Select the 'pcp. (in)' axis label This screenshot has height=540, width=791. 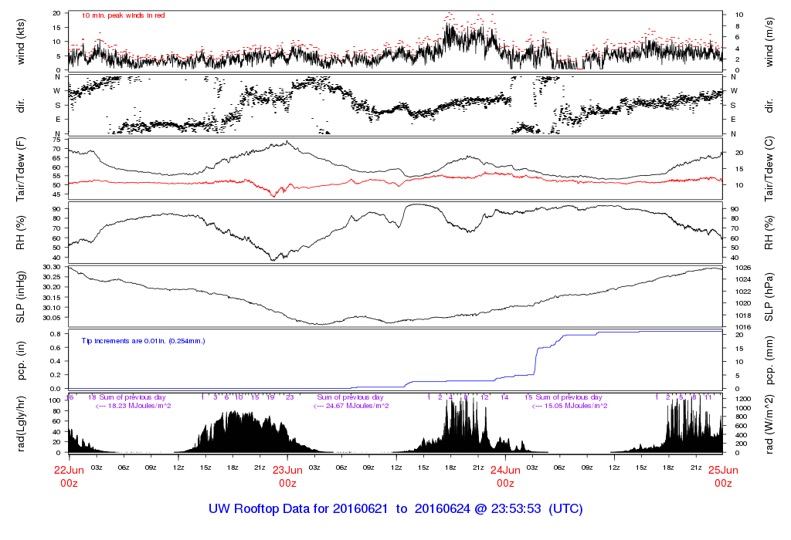(21, 360)
